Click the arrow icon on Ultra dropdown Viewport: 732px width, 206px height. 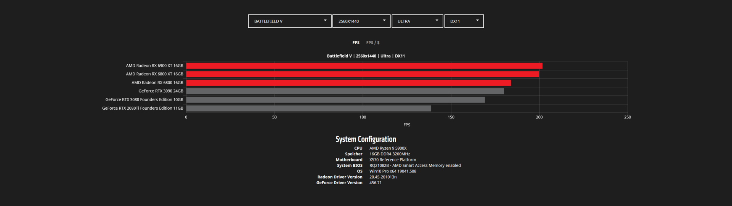(437, 21)
